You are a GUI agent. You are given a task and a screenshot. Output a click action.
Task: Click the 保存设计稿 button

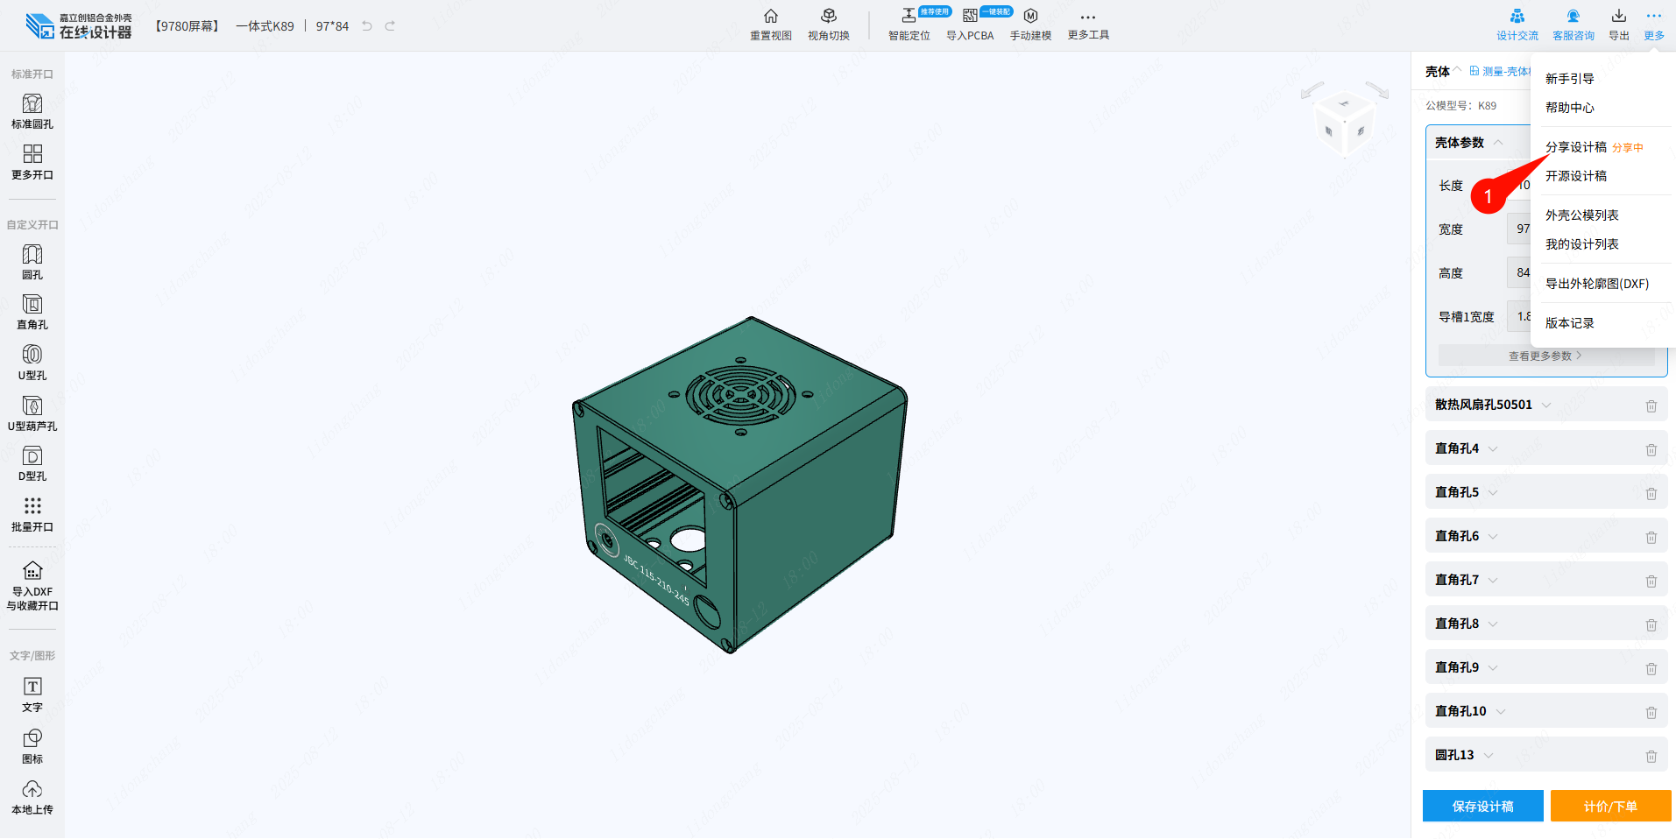[x=1482, y=806]
